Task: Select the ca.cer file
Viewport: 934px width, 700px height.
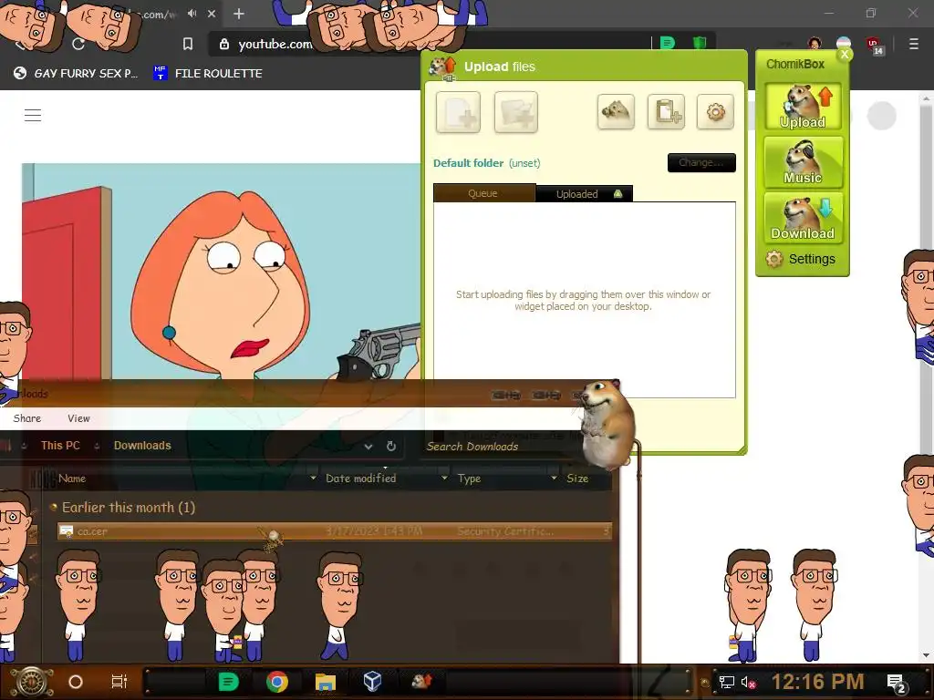Action: (334, 531)
